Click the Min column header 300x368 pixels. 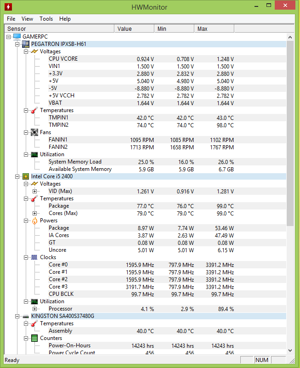coord(175,28)
